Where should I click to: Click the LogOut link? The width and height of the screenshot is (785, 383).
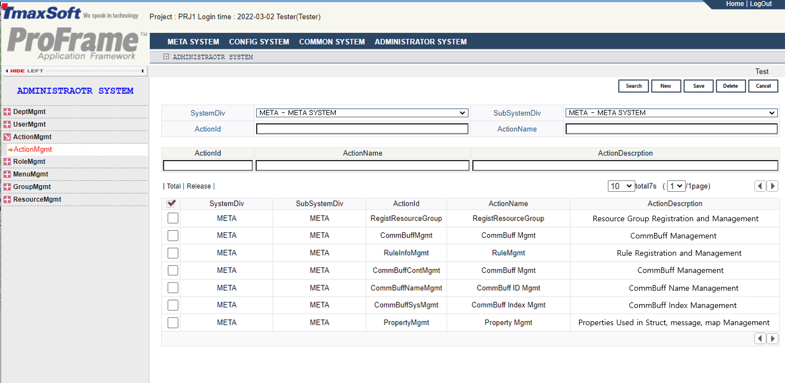pyautogui.click(x=761, y=4)
